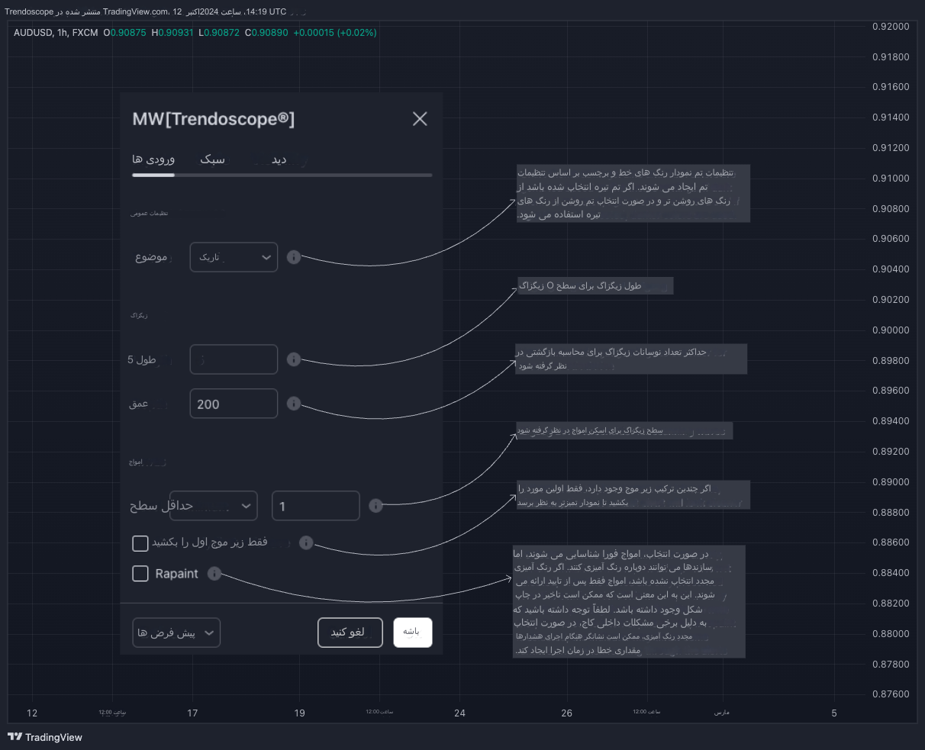This screenshot has height=750, width=925.
Task: Click the عمق depth field showing 200
Action: pyautogui.click(x=234, y=404)
